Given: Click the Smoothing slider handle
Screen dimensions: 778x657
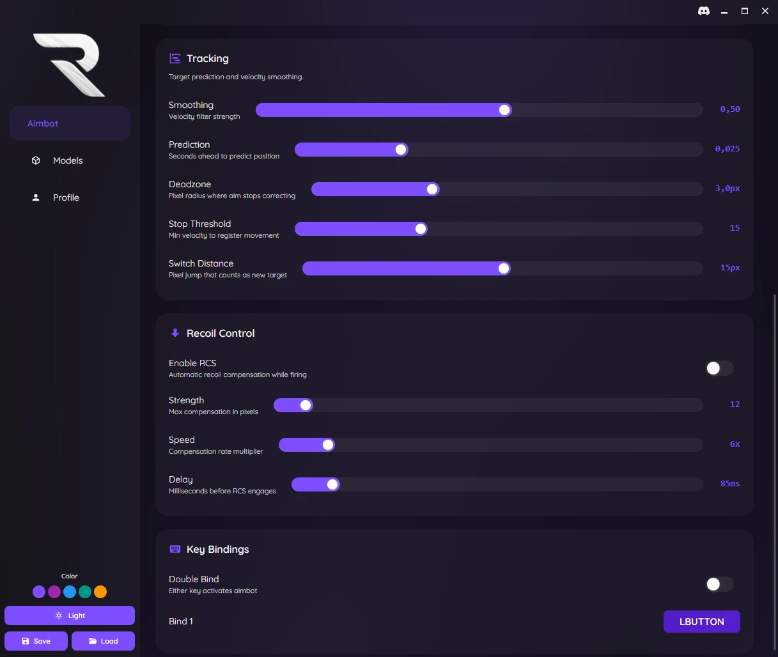Looking at the screenshot, I should pos(504,110).
